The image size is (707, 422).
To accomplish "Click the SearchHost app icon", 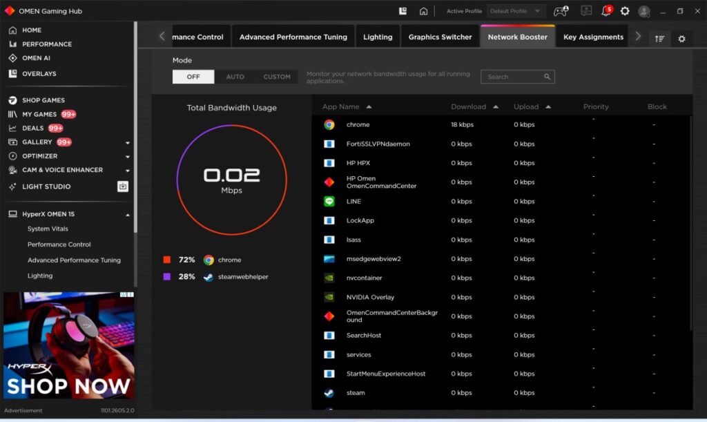I will pyautogui.click(x=329, y=336).
